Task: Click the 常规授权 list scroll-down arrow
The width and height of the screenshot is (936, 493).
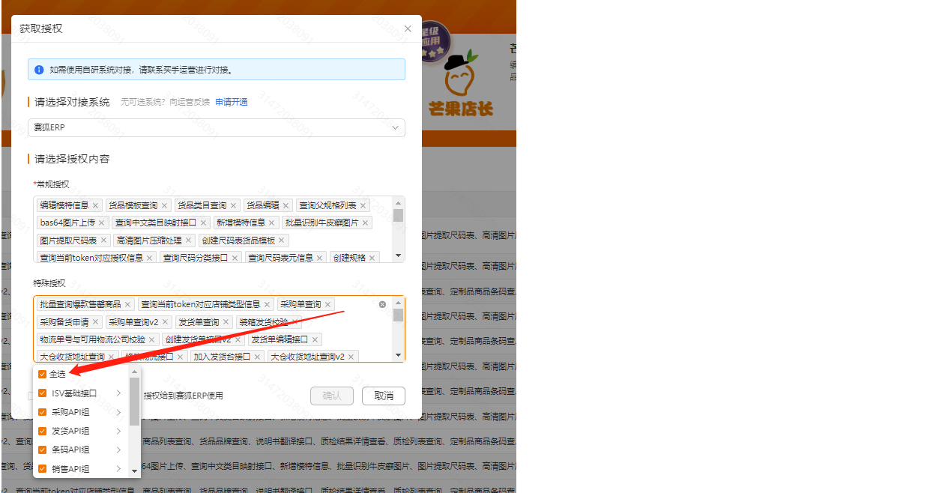Action: point(398,256)
